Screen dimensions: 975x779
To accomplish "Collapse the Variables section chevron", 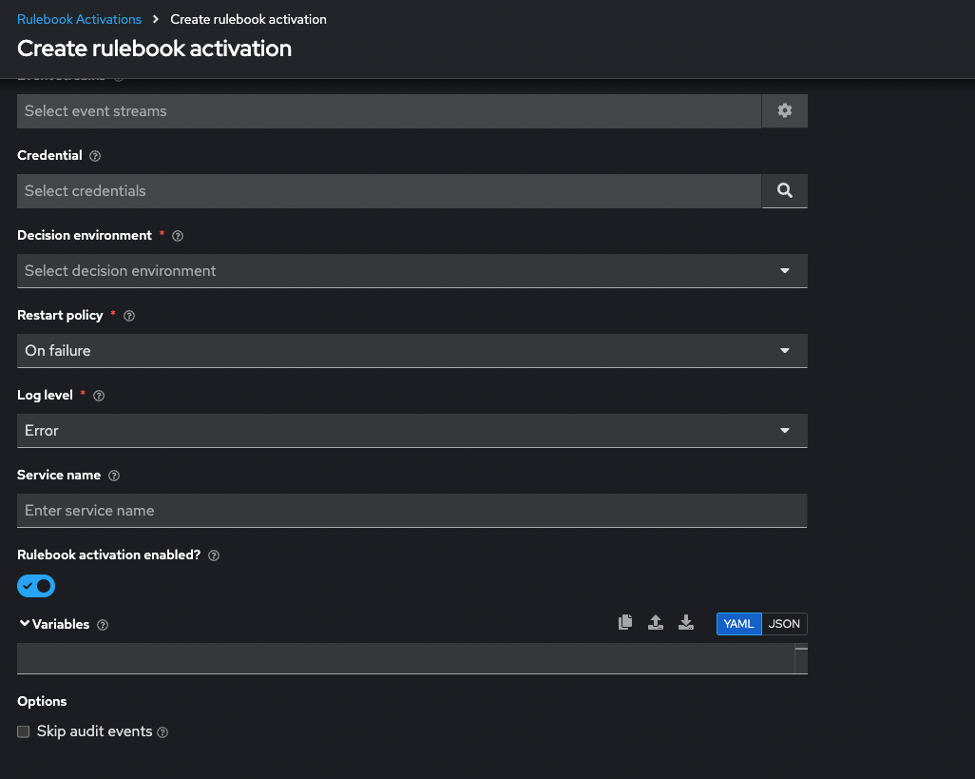I will tap(24, 624).
